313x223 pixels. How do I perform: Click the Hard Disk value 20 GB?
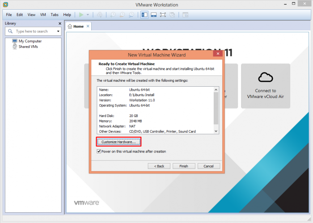[134, 116]
